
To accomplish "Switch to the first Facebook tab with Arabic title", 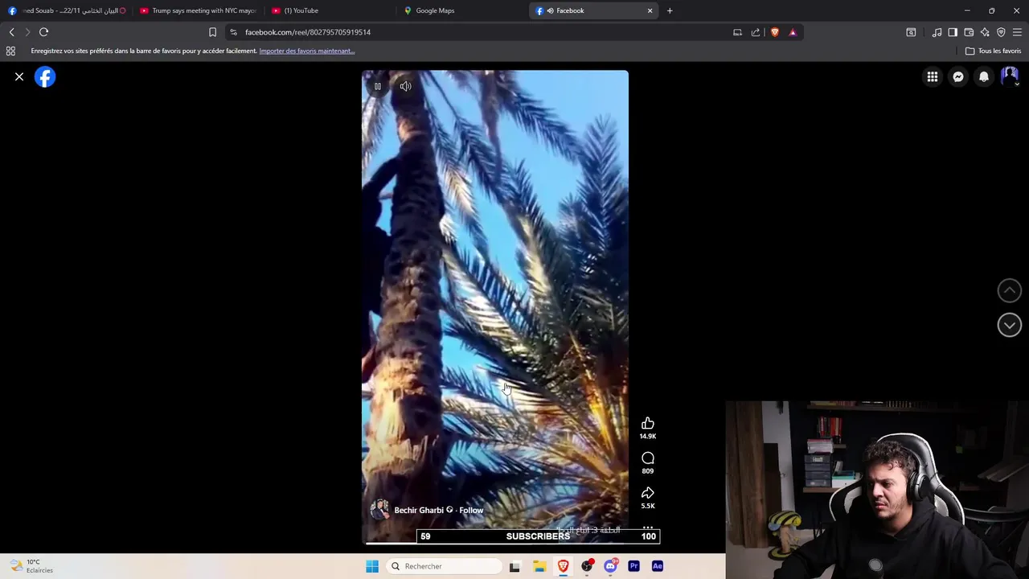I will pyautogui.click(x=68, y=10).
